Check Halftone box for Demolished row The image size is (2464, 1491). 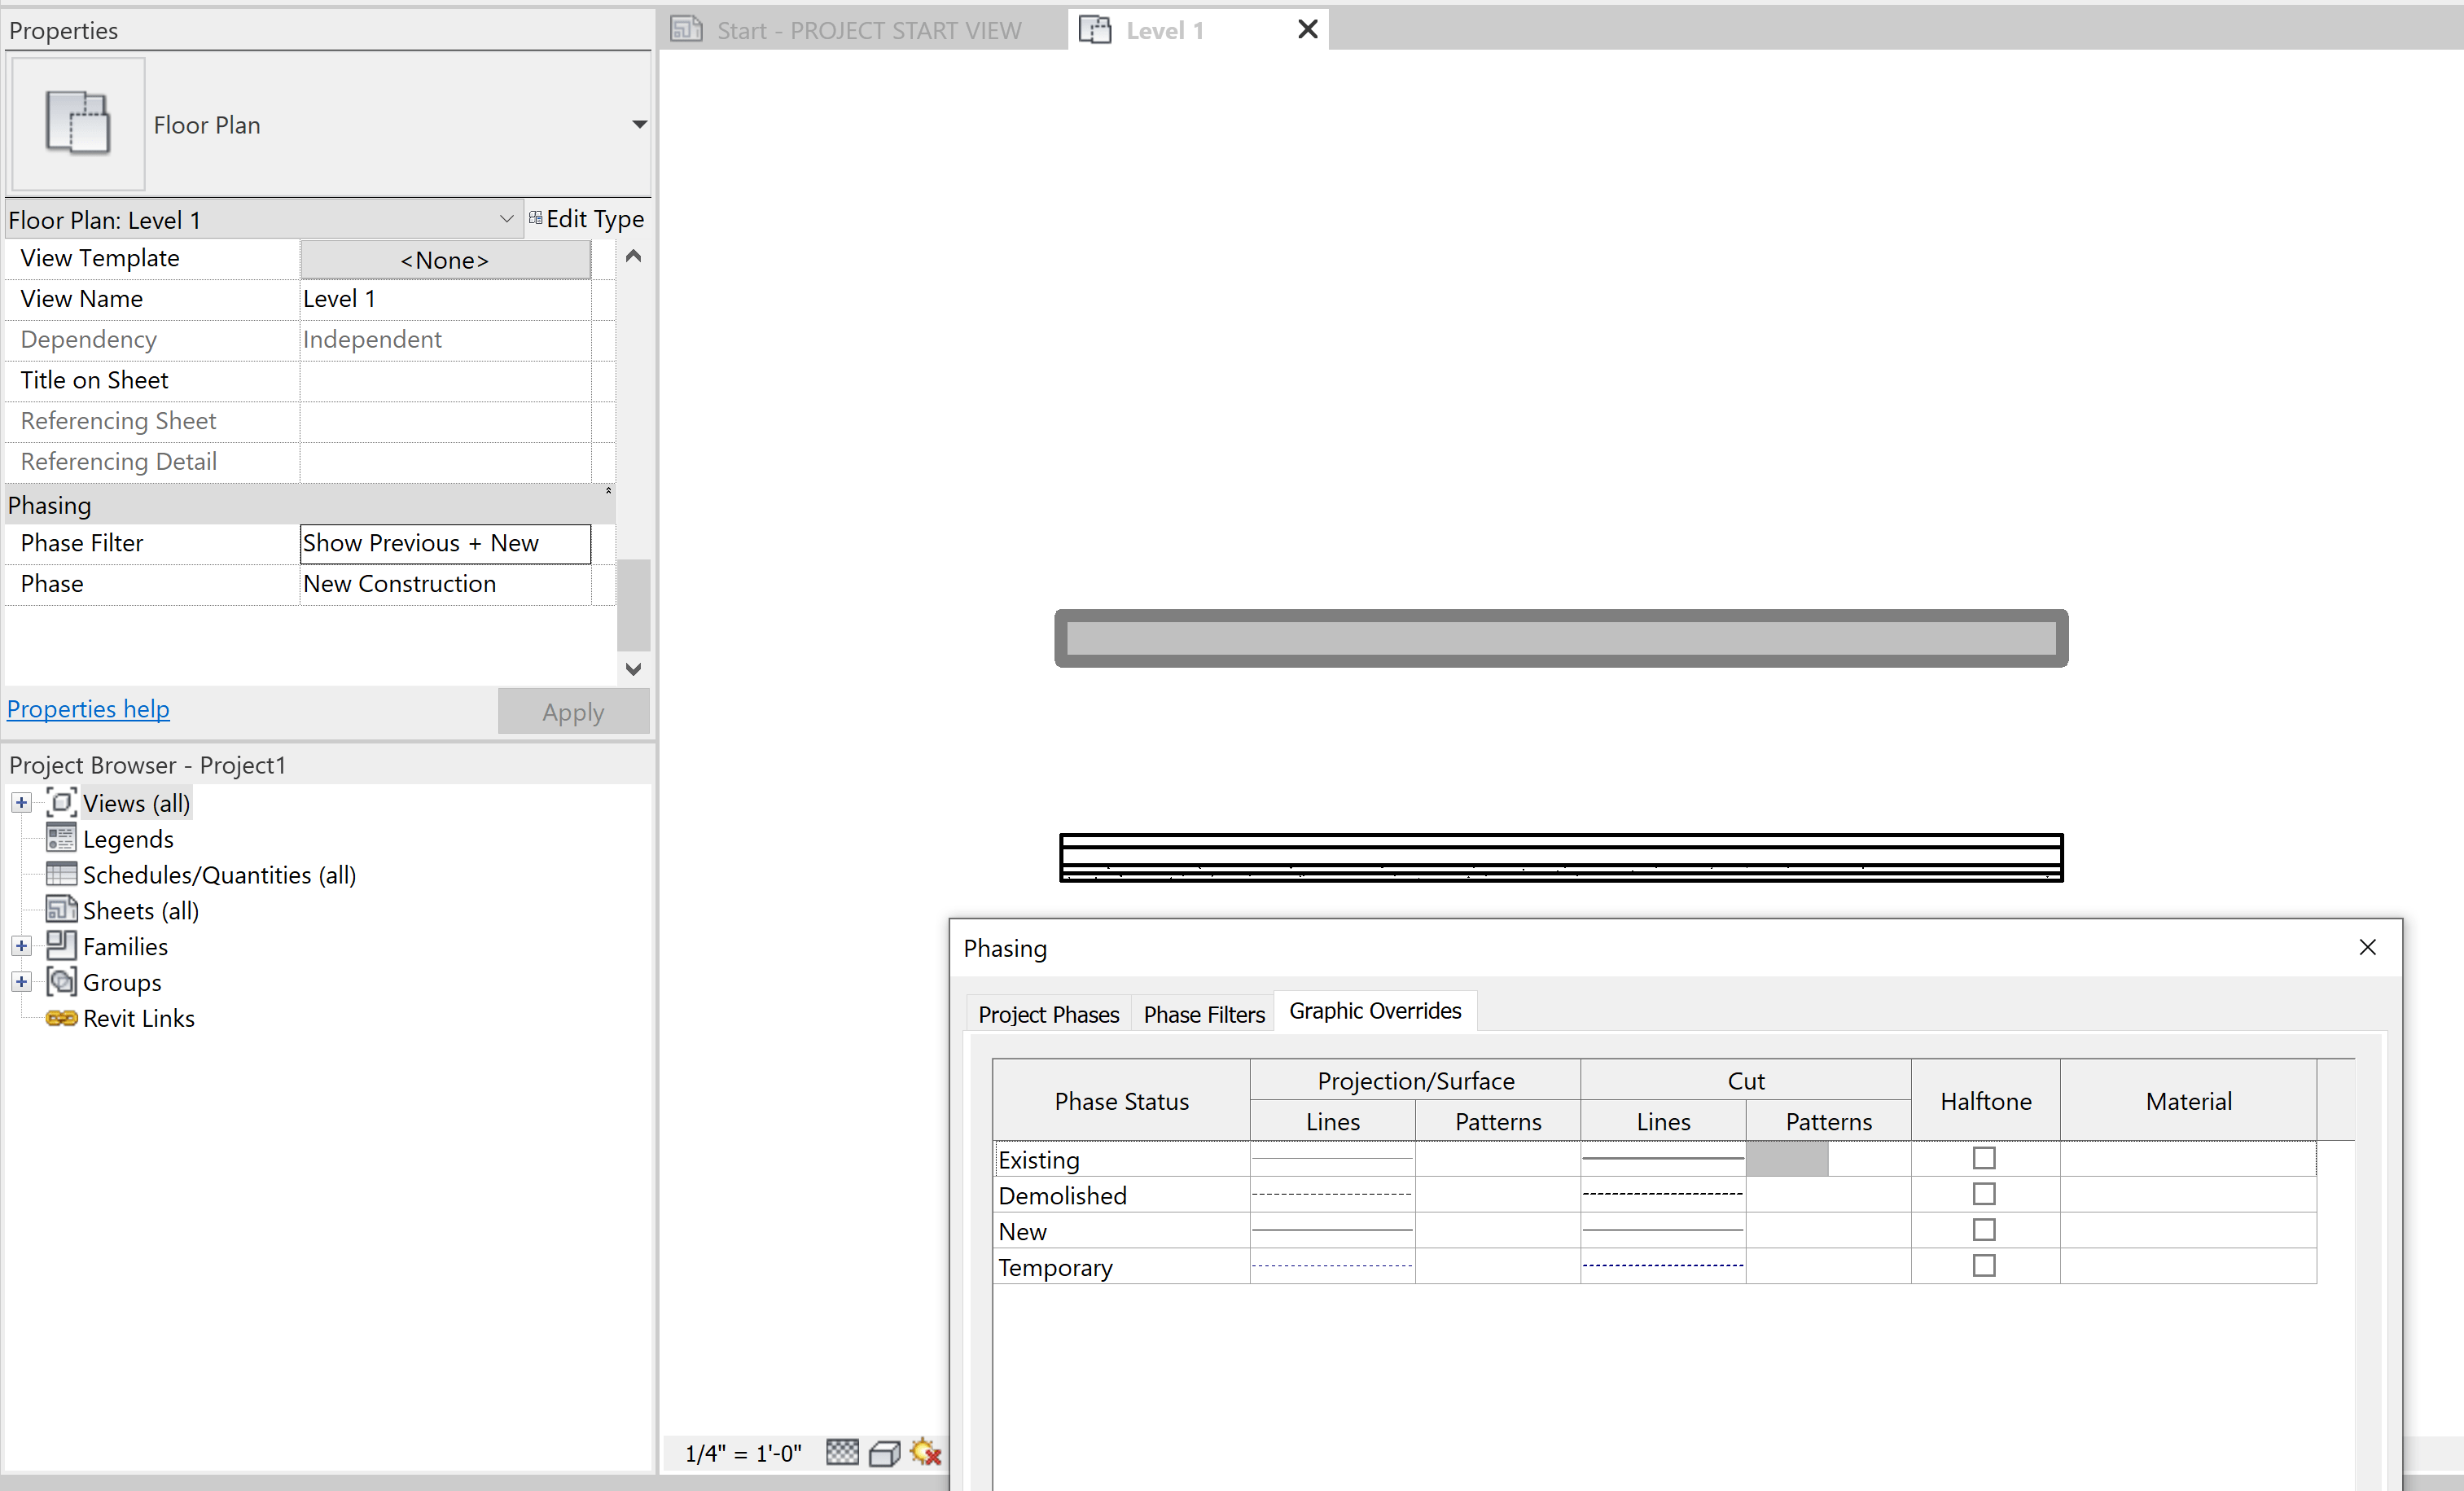[x=1984, y=1194]
